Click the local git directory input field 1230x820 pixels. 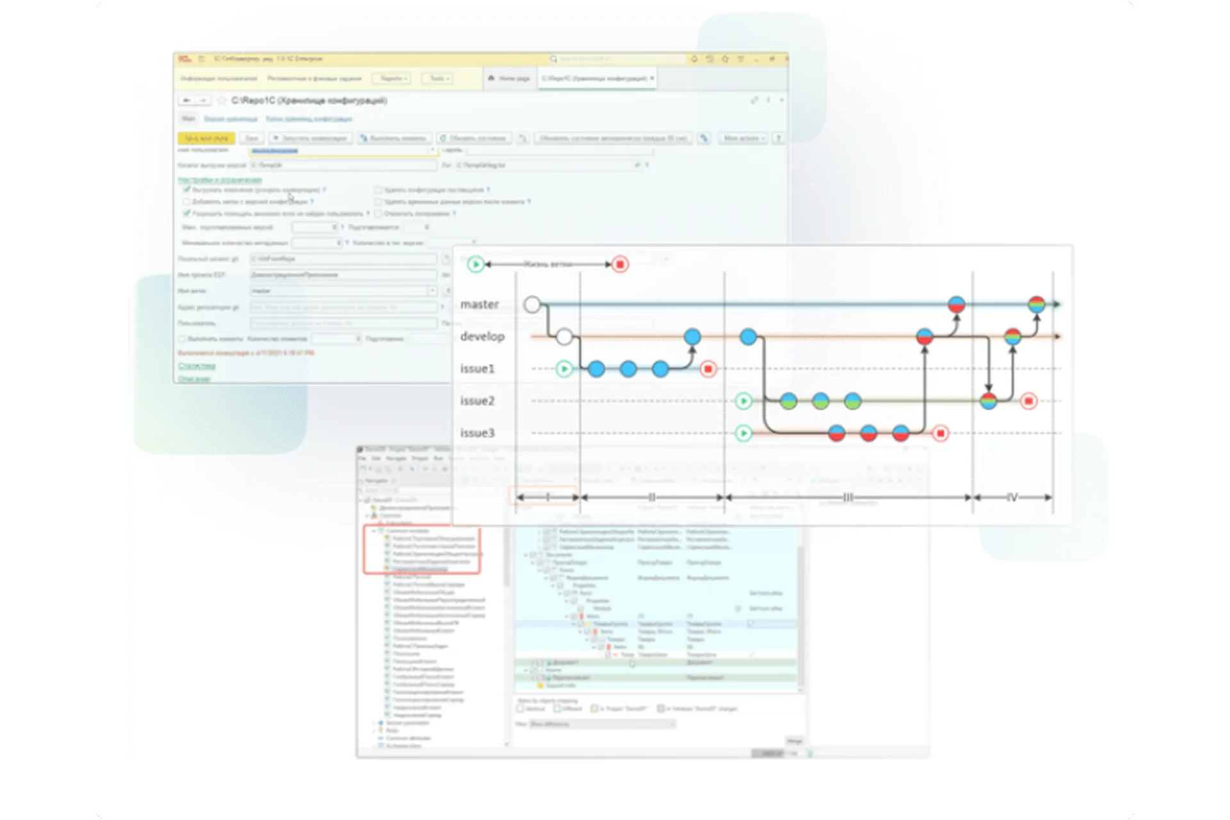tap(343, 259)
